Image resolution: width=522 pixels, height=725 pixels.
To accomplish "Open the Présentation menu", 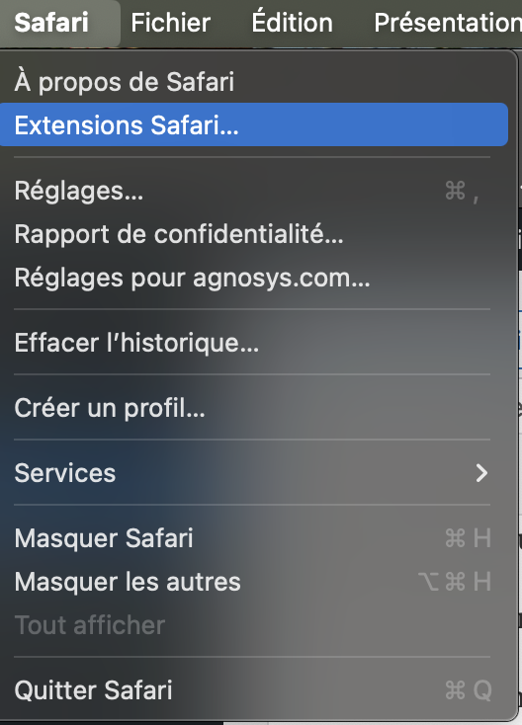I will point(447,22).
